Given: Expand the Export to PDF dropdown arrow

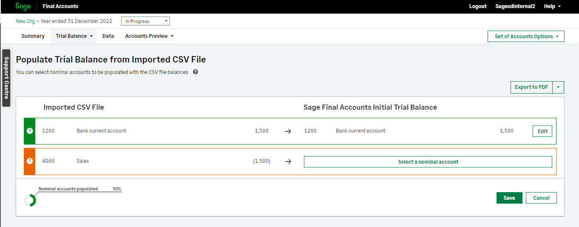Looking at the screenshot, I should pyautogui.click(x=558, y=87).
